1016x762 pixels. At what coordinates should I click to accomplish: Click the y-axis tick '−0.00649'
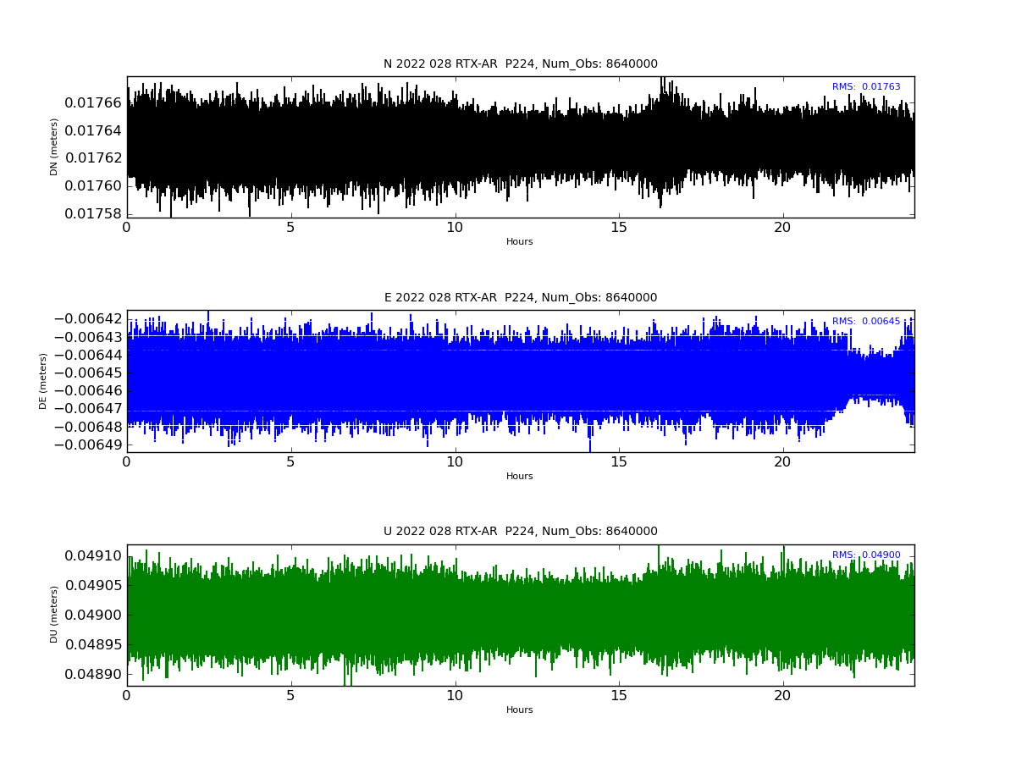pyautogui.click(x=88, y=445)
